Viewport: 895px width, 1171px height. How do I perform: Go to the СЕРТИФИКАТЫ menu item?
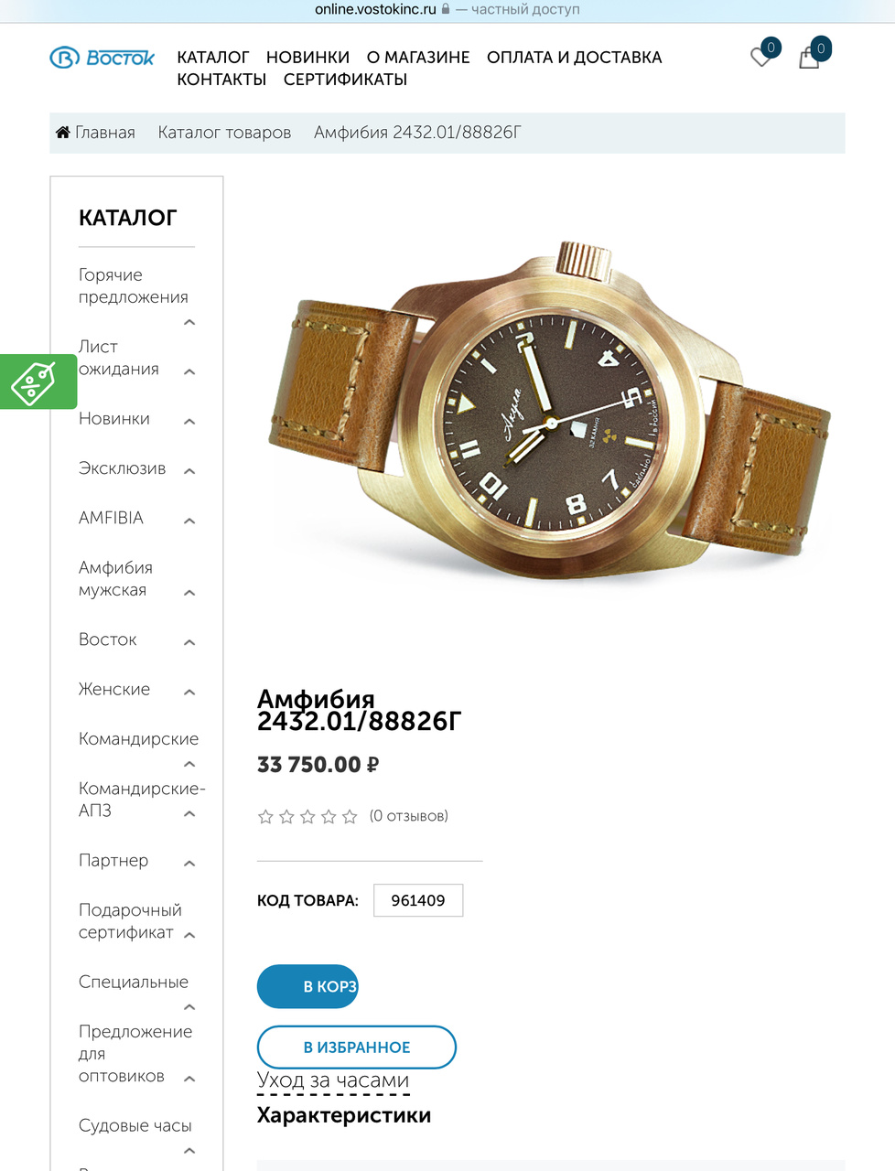coord(345,80)
